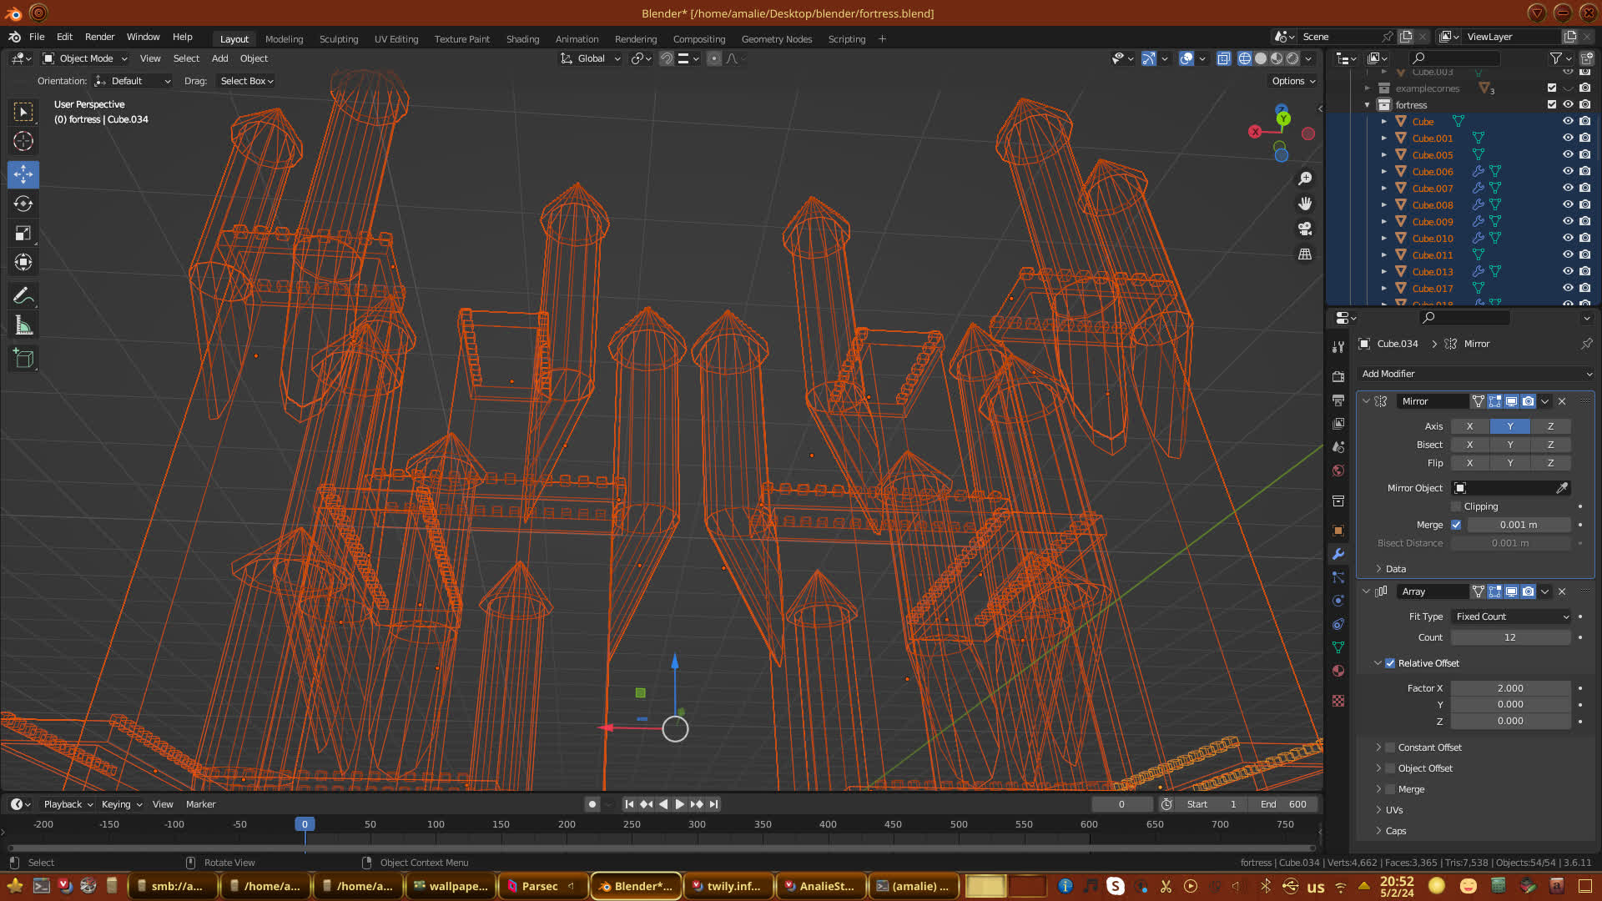Open Fit Type Fixed Count dropdown

click(1511, 617)
